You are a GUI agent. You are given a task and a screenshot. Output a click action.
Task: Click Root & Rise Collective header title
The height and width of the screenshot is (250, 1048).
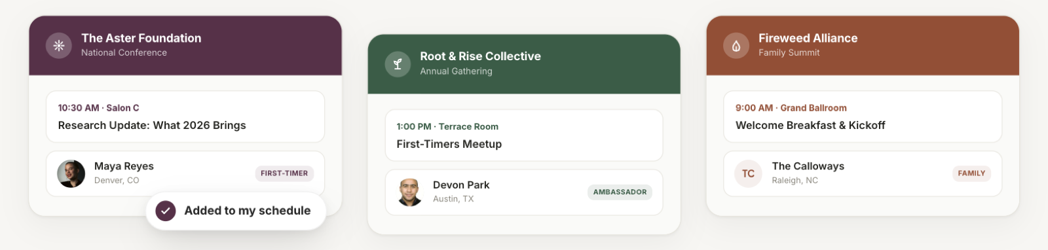coord(481,56)
